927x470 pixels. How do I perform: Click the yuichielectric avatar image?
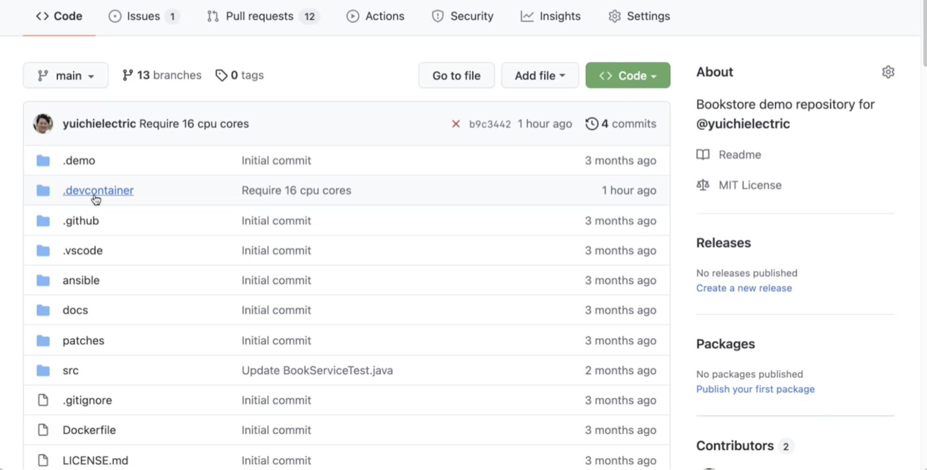pyautogui.click(x=43, y=124)
